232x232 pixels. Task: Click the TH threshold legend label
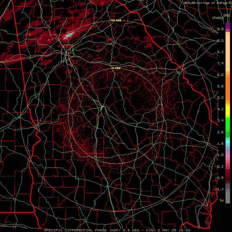click(x=221, y=201)
